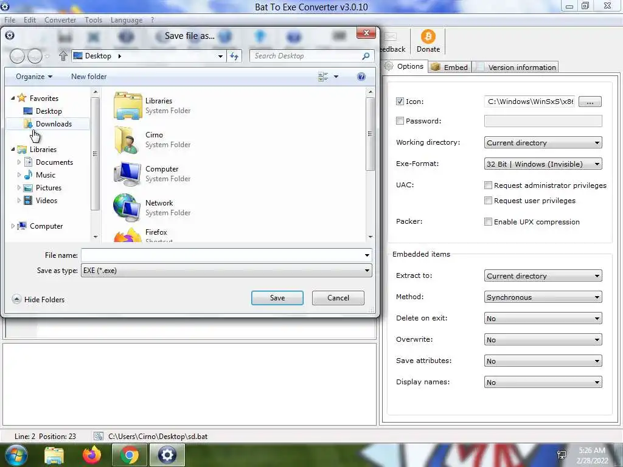Open the Edit menu
623x467 pixels.
(x=30, y=20)
